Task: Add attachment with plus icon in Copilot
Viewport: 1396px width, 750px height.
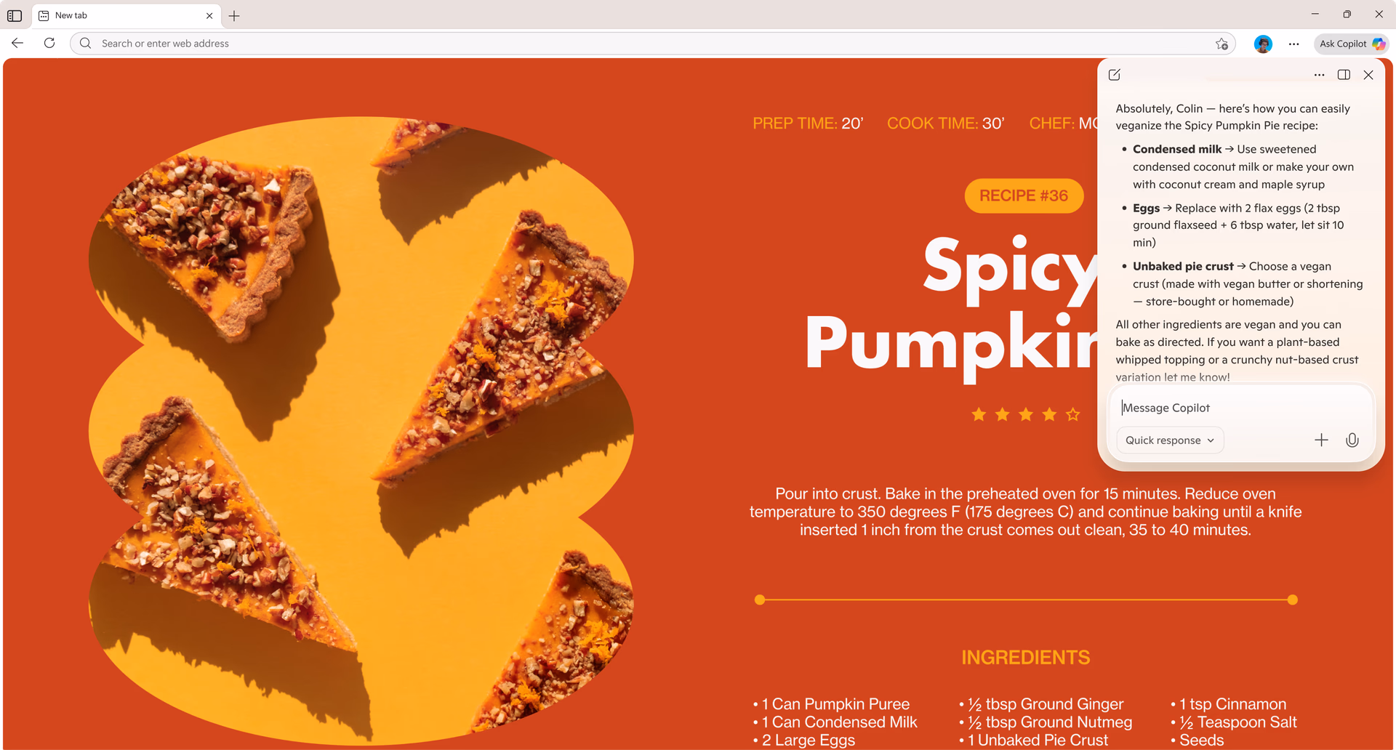Action: 1321,440
